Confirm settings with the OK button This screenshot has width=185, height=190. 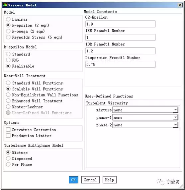coord(73,180)
